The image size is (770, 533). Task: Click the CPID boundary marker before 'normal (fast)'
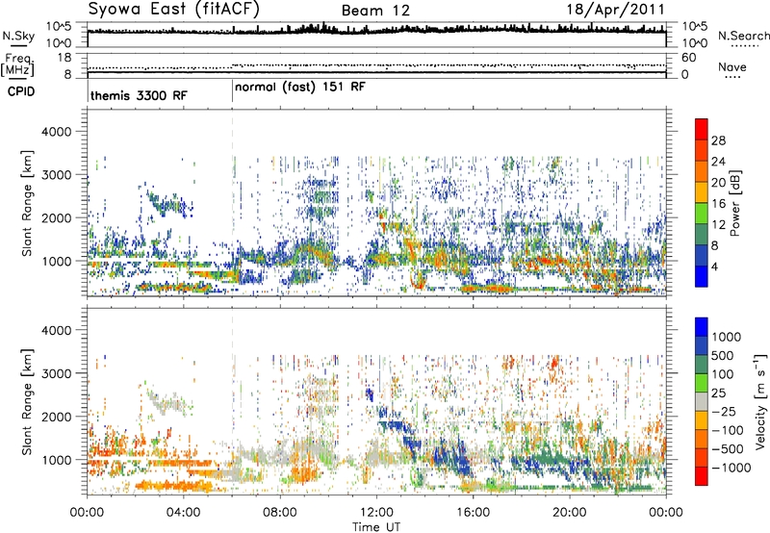click(232, 90)
